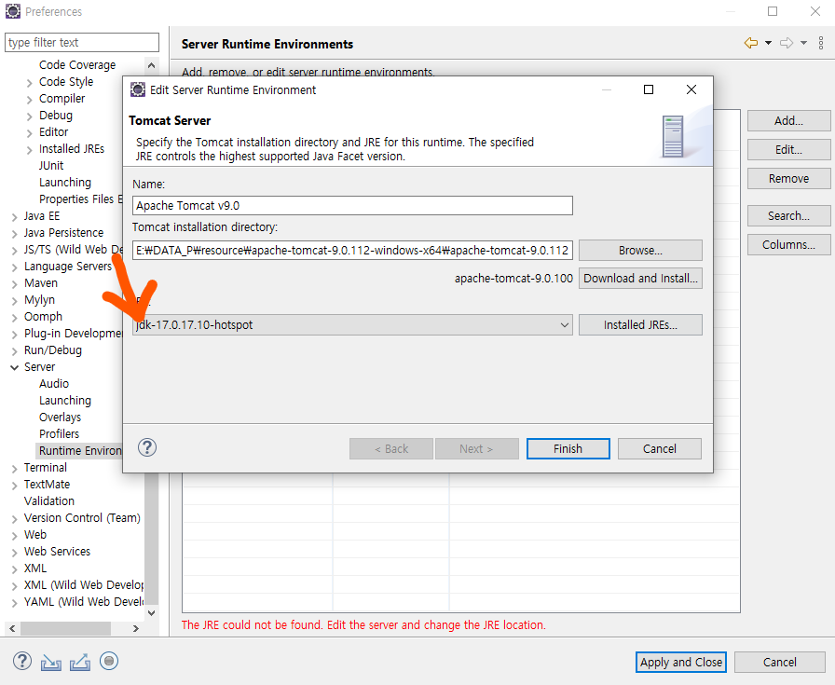The image size is (835, 685).
Task: Click the export preferences icon
Action: pos(80,662)
